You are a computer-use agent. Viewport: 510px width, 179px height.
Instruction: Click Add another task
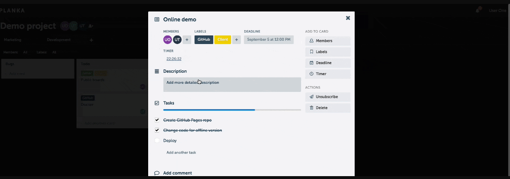(181, 152)
